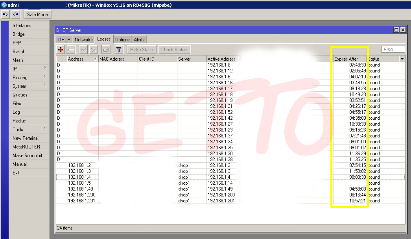Toggle the Safe Mode button
The height and width of the screenshot is (239, 411).
(x=37, y=15)
